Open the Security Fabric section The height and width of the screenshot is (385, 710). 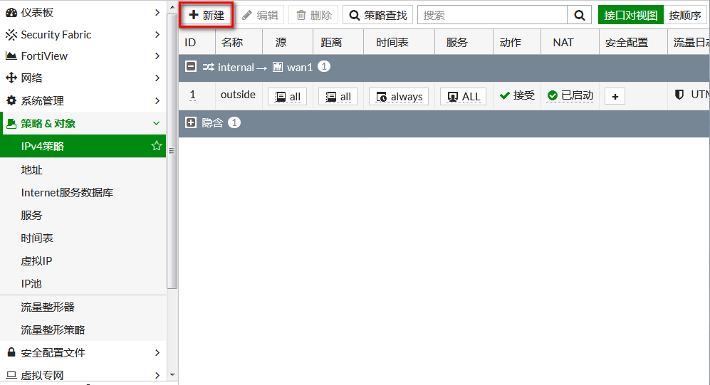[x=83, y=34]
